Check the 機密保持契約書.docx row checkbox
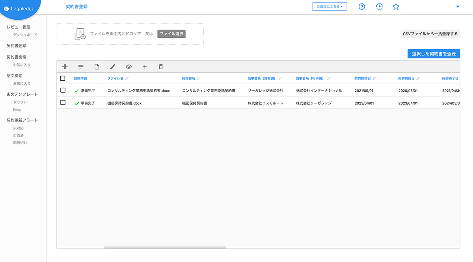473x262 pixels. click(63, 103)
